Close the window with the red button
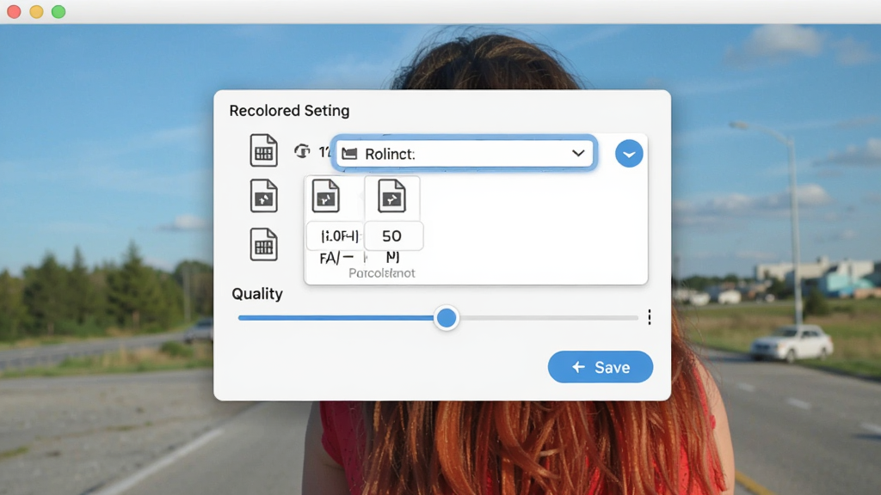 [x=14, y=12]
